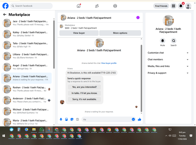
Task: Click Ariana's message with phone number
Action: coord(91,73)
